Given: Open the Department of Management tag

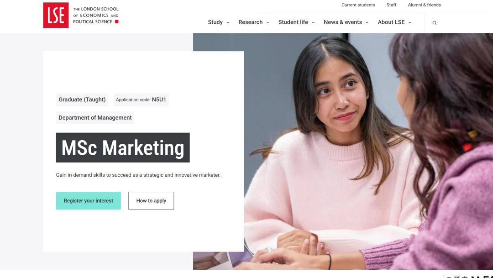Looking at the screenshot, I should (x=95, y=118).
